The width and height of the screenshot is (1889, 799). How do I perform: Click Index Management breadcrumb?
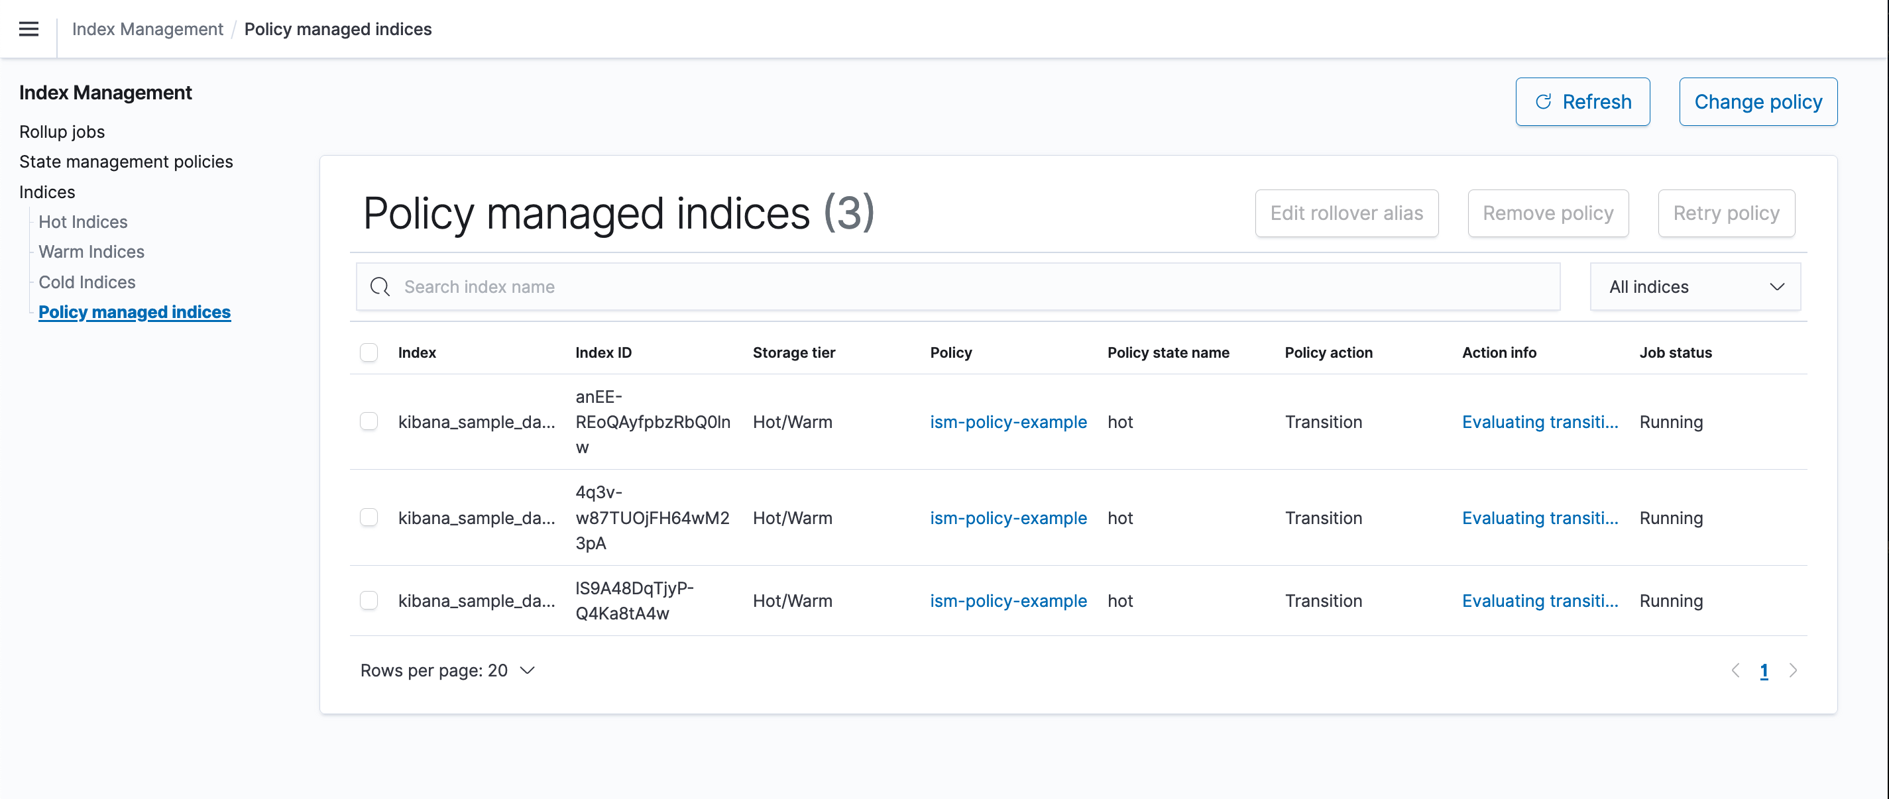coord(147,29)
